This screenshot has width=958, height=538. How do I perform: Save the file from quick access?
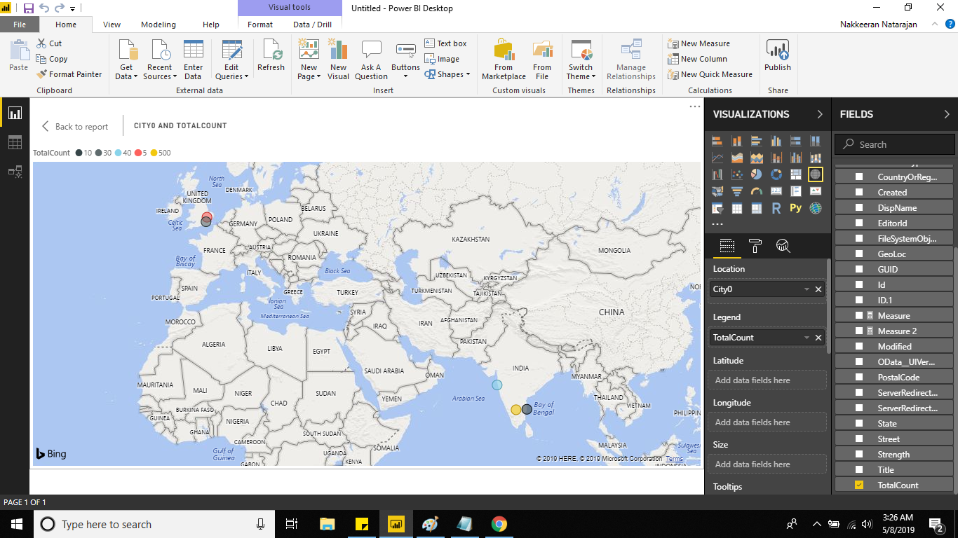point(29,8)
